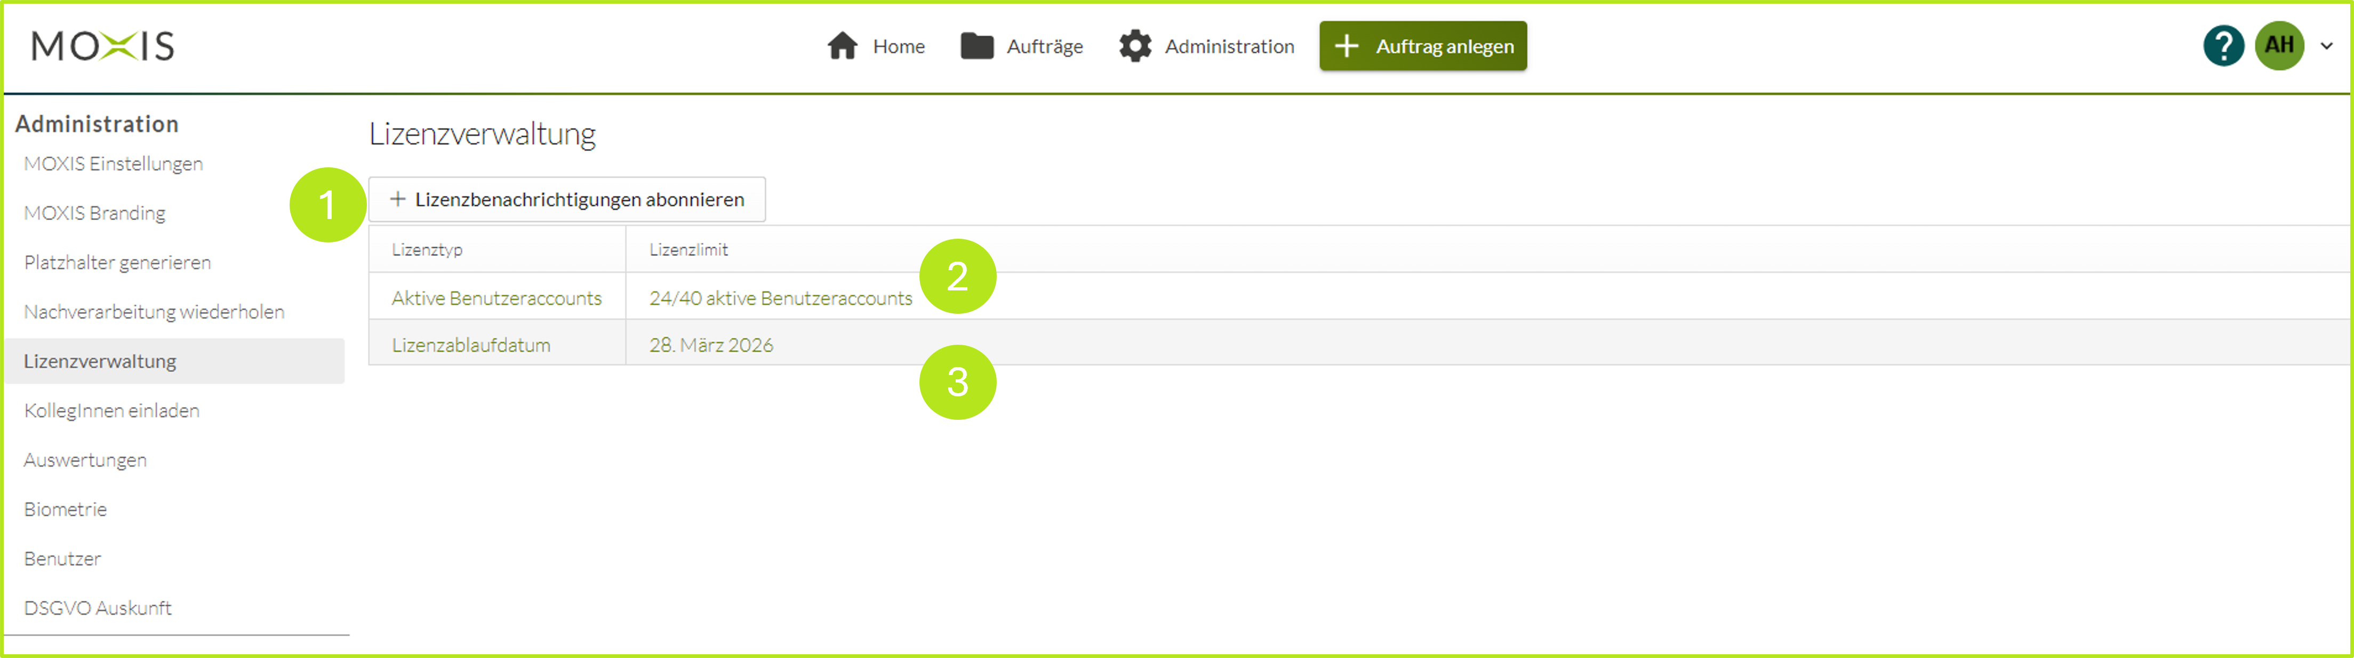Click the Administration gear icon
Image resolution: width=2354 pixels, height=658 pixels.
[x=1135, y=46]
